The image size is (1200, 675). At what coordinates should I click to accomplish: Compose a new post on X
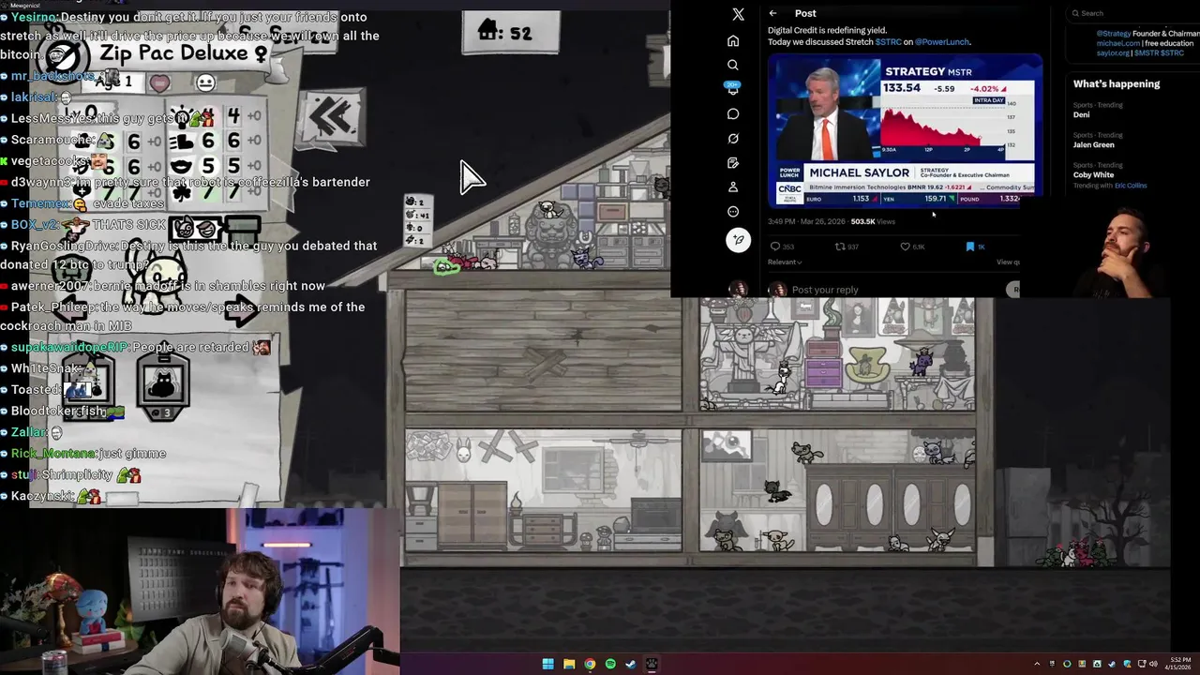[x=738, y=240]
